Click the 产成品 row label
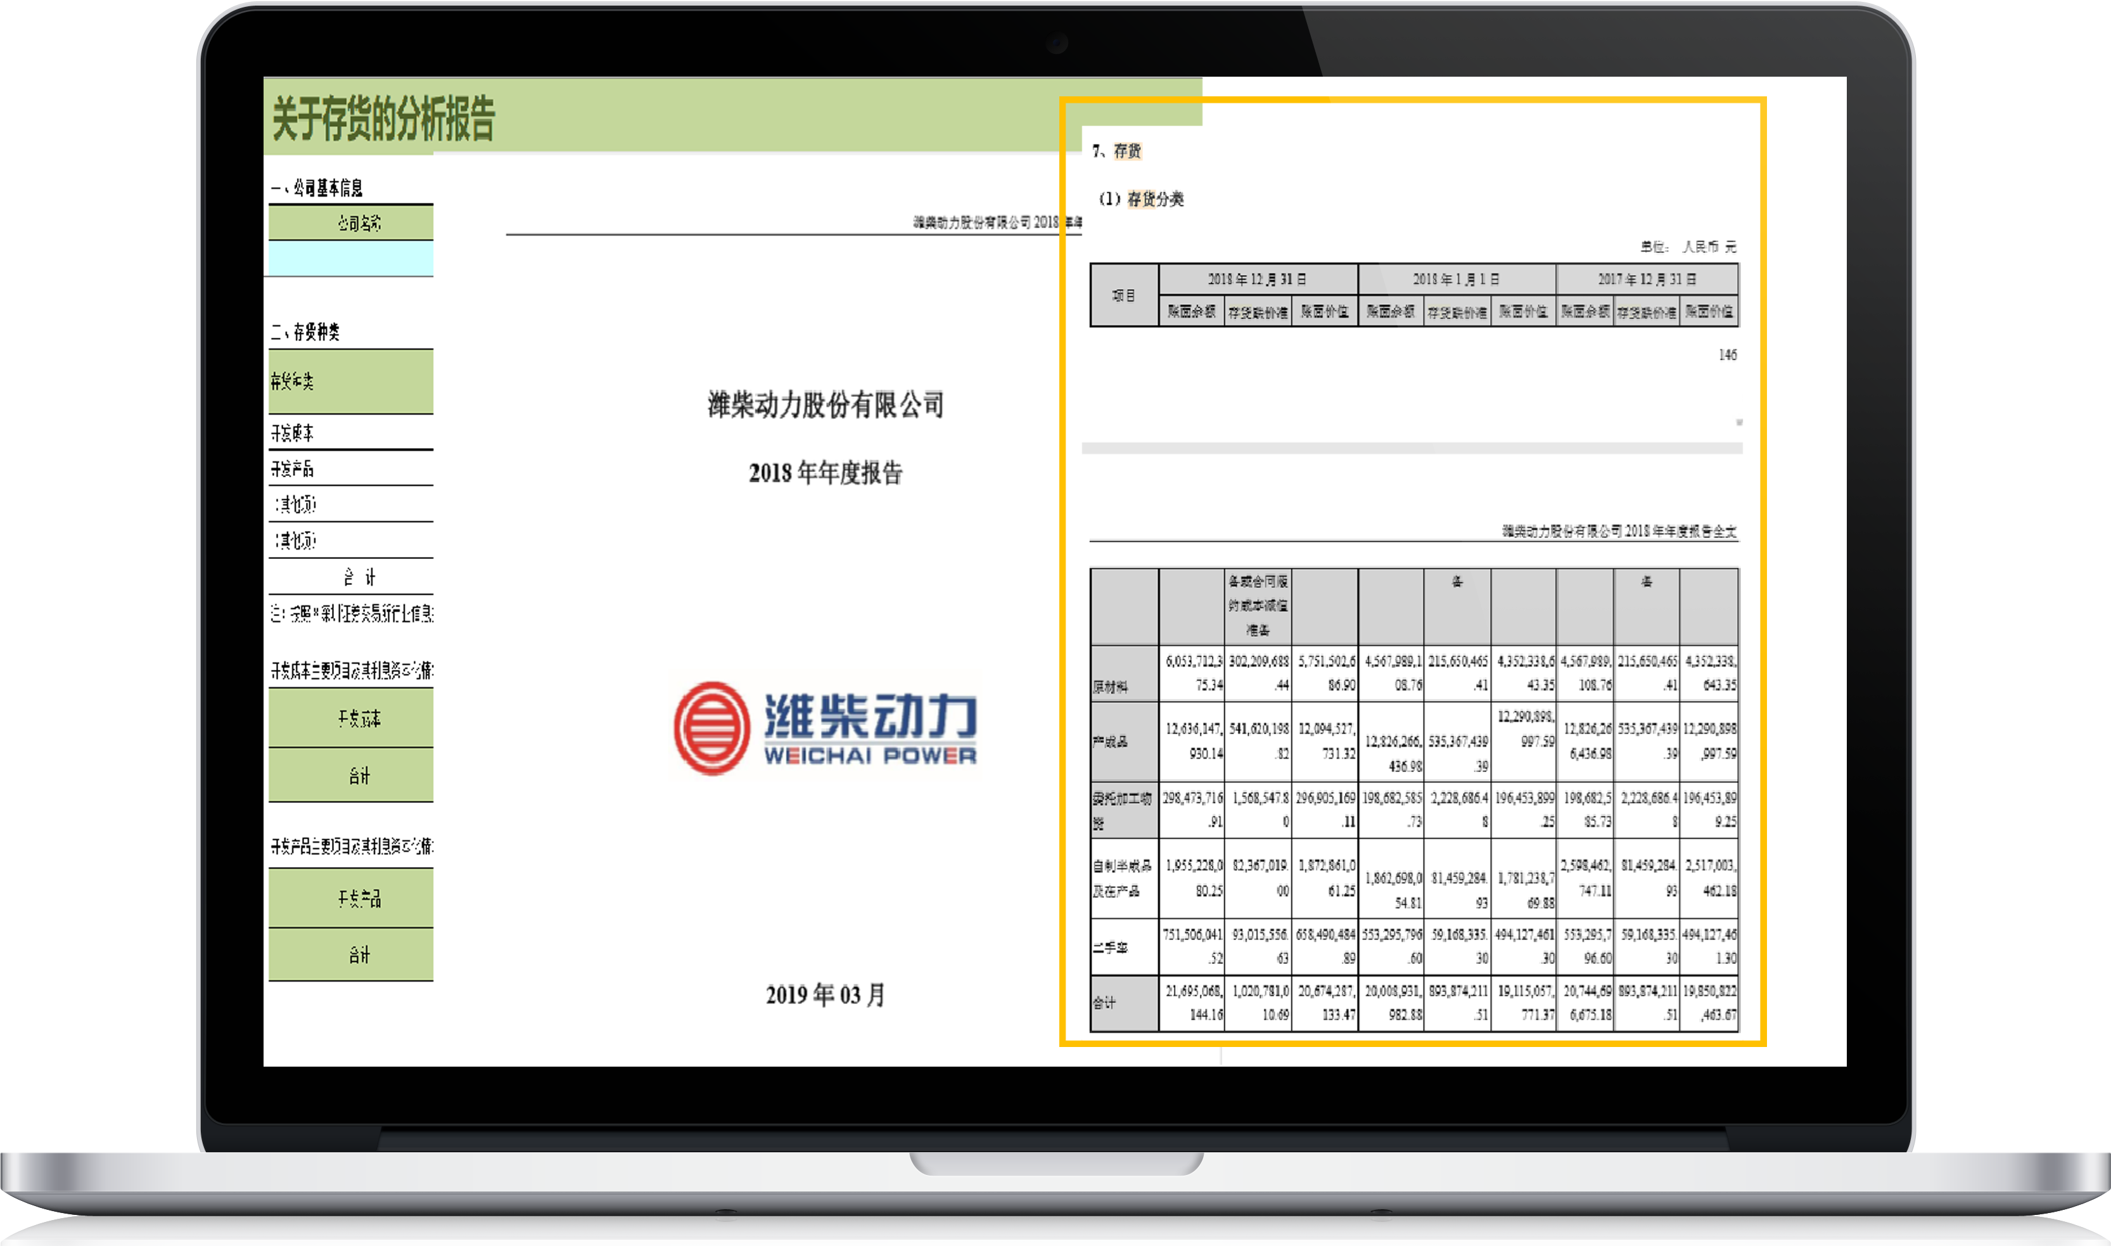The height and width of the screenshot is (1246, 2111). tap(1111, 742)
